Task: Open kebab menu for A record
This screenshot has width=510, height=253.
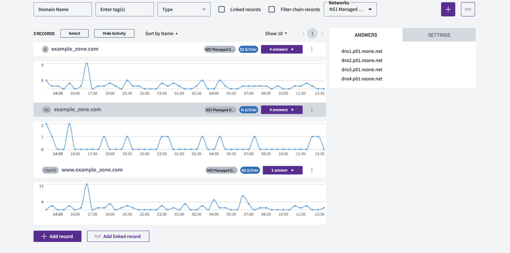Action: [312, 49]
